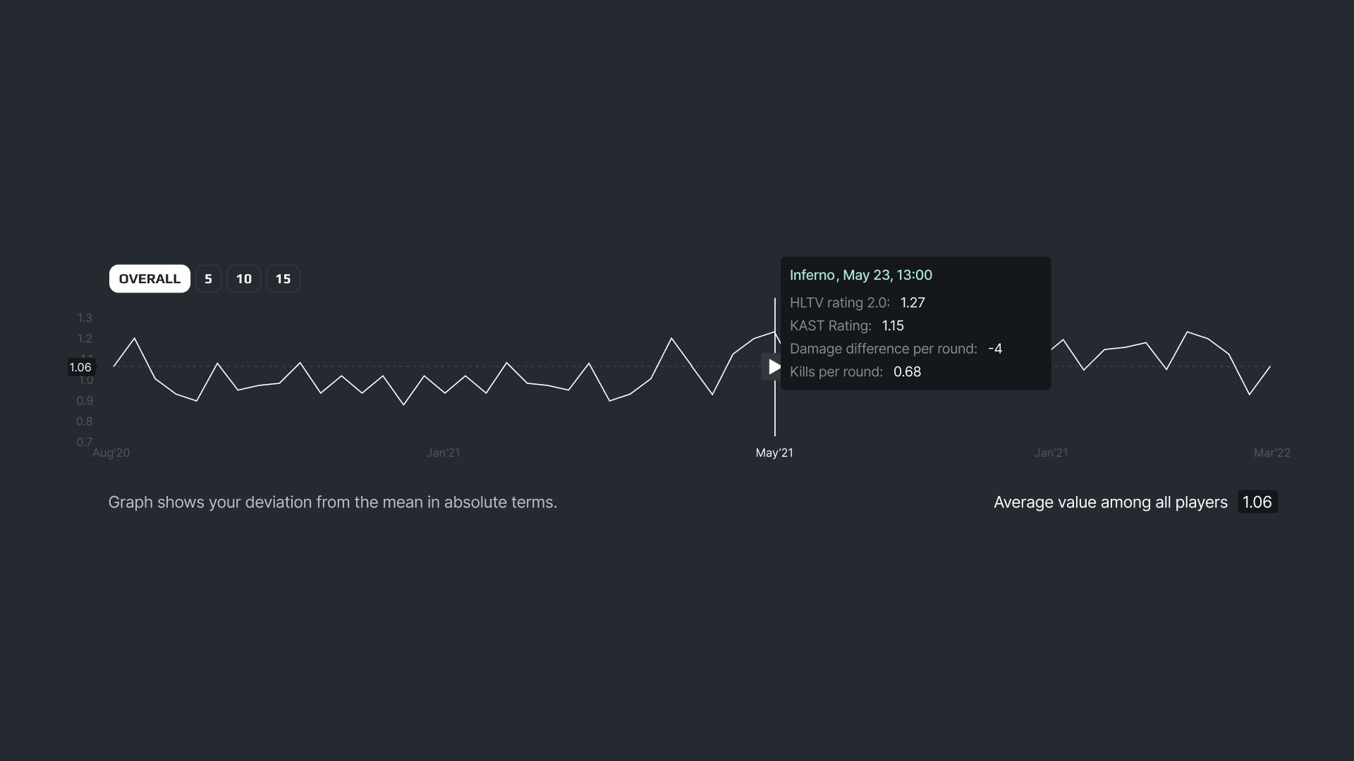Viewport: 1354px width, 761px height.
Task: Click the Inferno, May 23 tooltip title
Action: click(860, 276)
